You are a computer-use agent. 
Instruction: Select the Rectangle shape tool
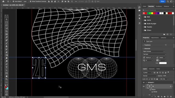7,73
